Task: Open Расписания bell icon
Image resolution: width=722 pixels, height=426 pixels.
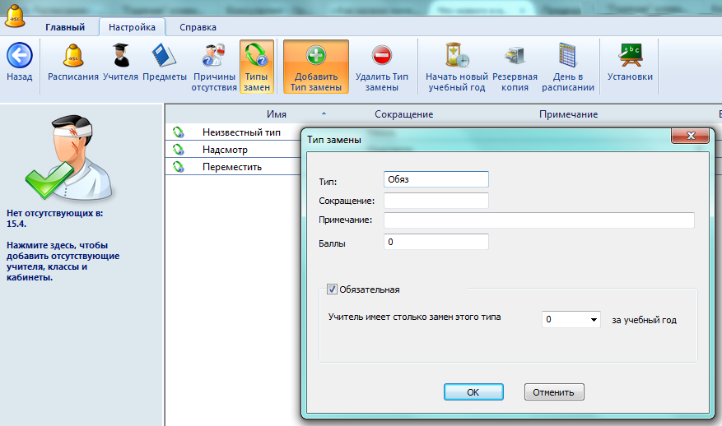Action: tap(73, 56)
